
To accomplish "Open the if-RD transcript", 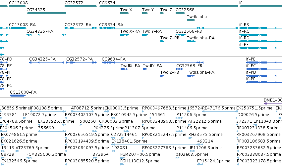I will pos(260,41).
